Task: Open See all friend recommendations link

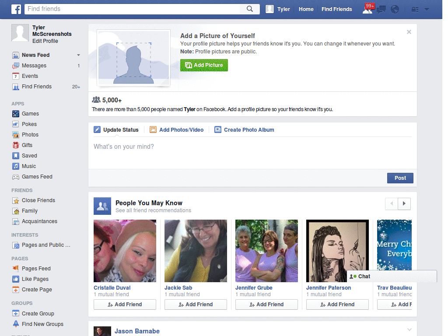Action: tap(153, 210)
